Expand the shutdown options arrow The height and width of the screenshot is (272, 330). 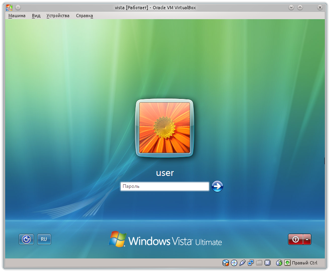pyautogui.click(x=306, y=239)
